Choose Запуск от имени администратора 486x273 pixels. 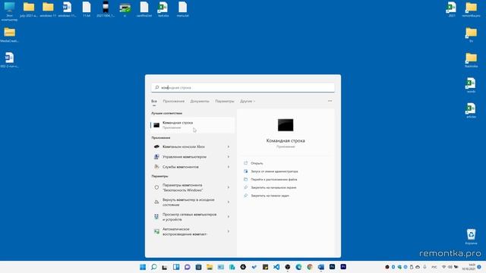coord(274,171)
